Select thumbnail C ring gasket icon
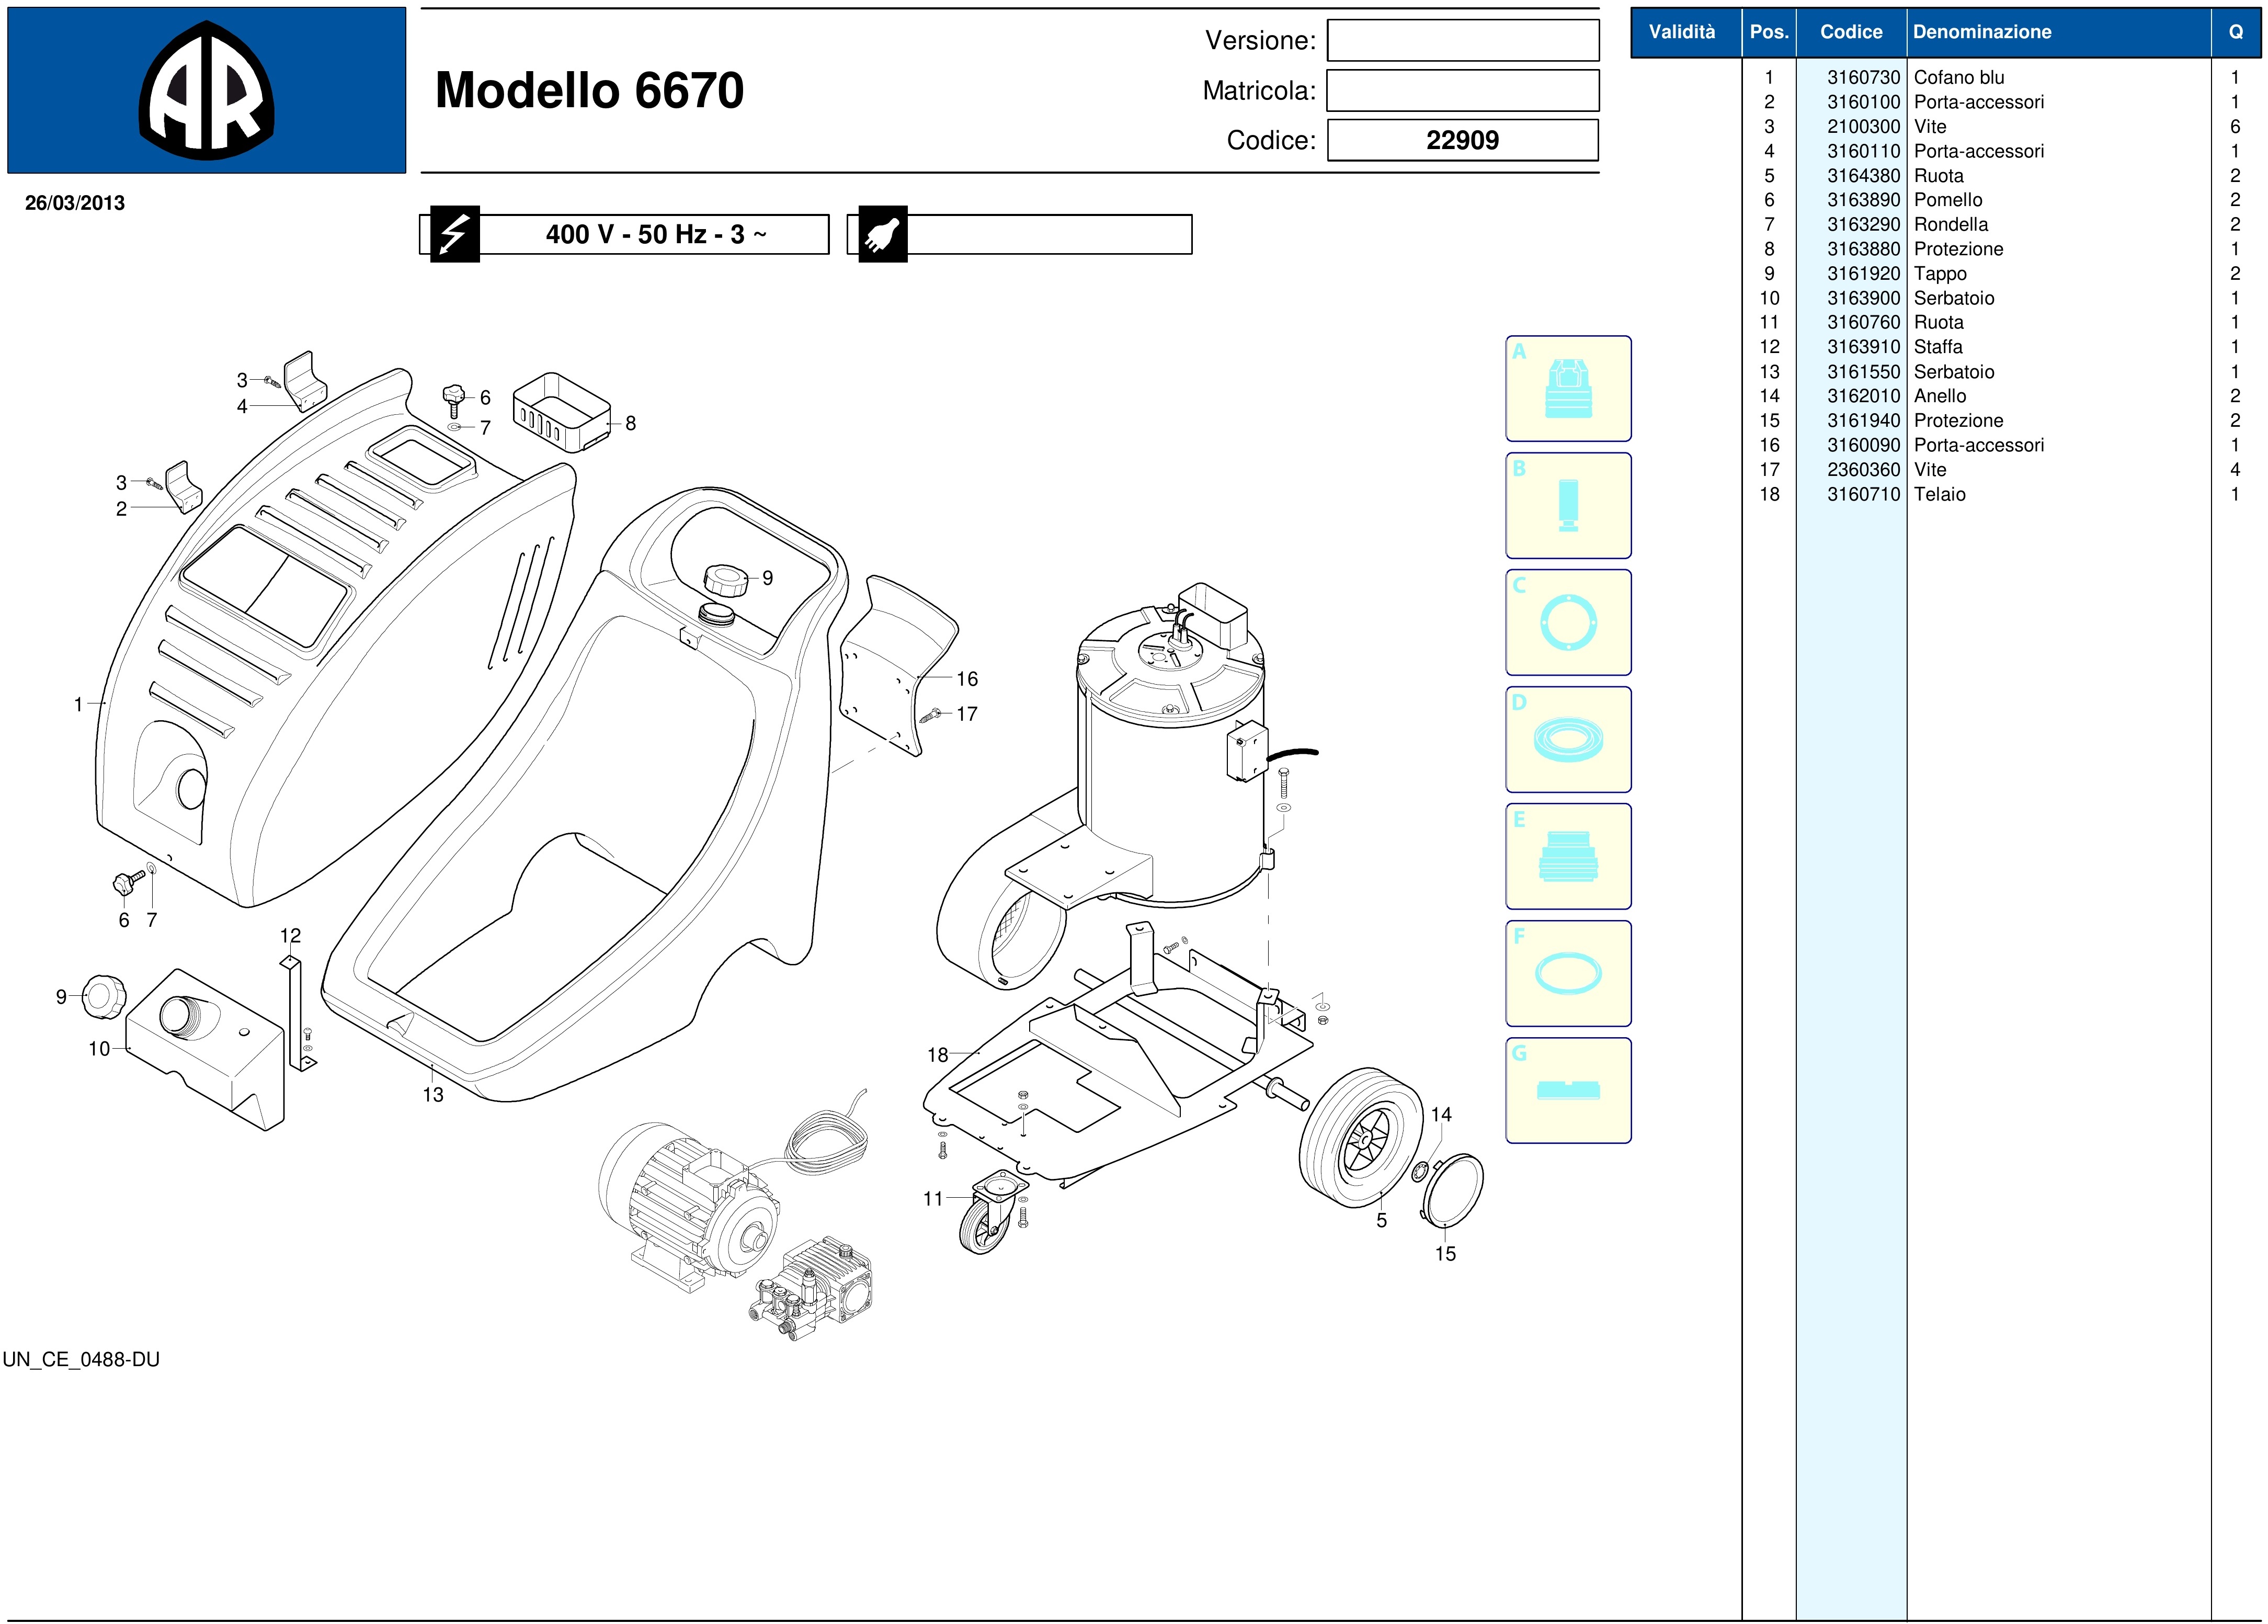This screenshot has width=2268, height=1624. [1567, 623]
